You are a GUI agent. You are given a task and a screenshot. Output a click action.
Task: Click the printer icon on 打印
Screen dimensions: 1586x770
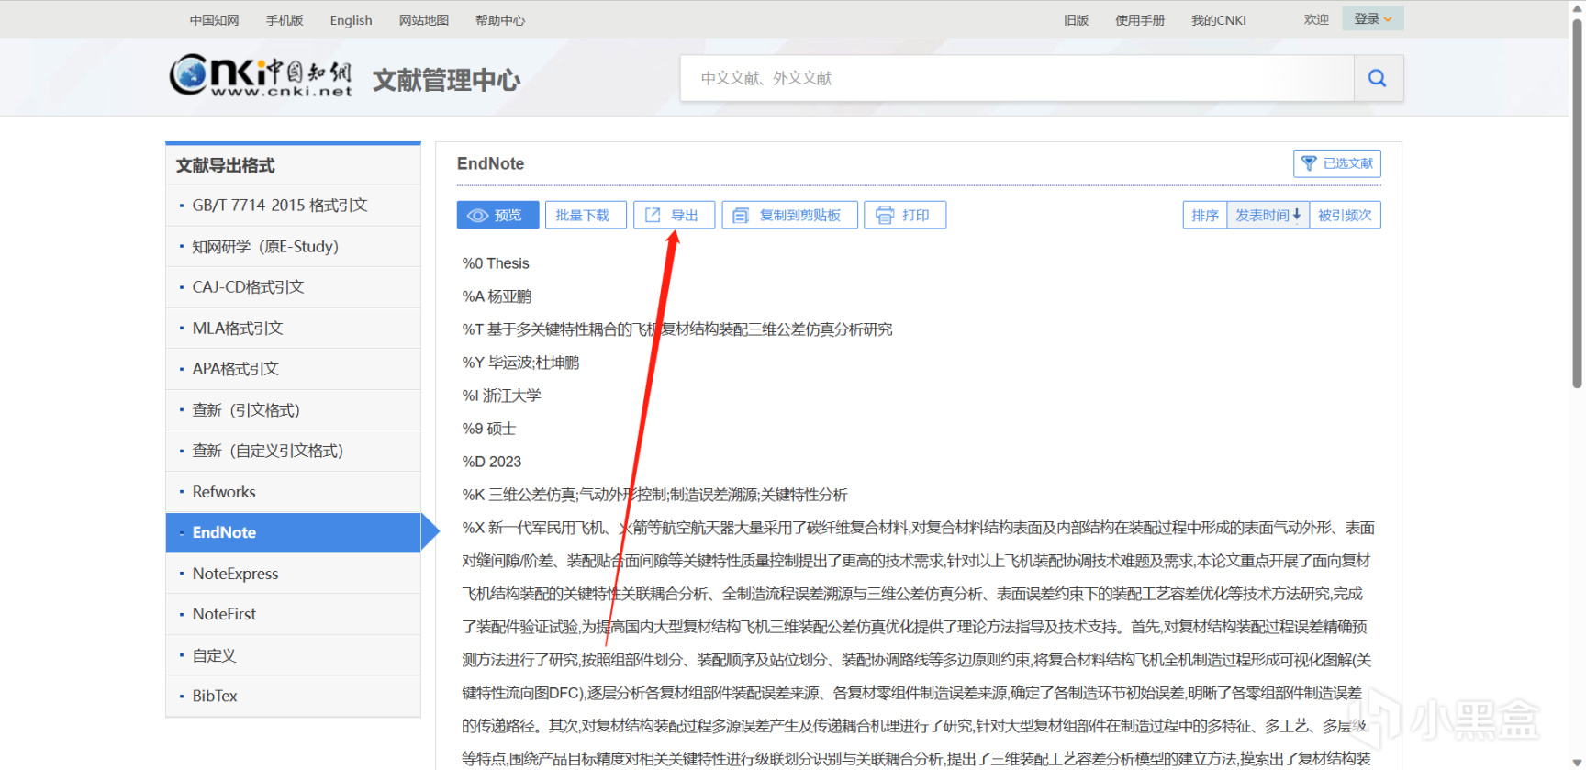885,215
